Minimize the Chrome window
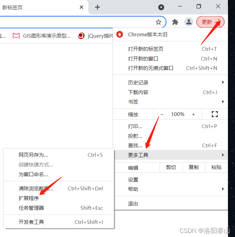 pyautogui.click(x=180, y=6)
